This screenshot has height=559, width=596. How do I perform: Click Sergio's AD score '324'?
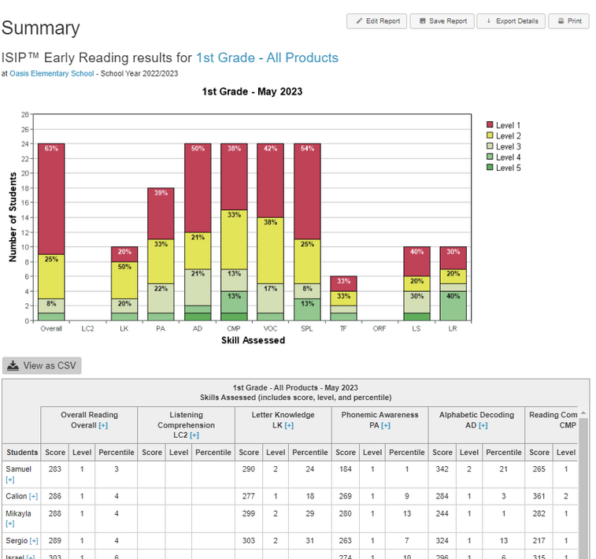[442, 541]
